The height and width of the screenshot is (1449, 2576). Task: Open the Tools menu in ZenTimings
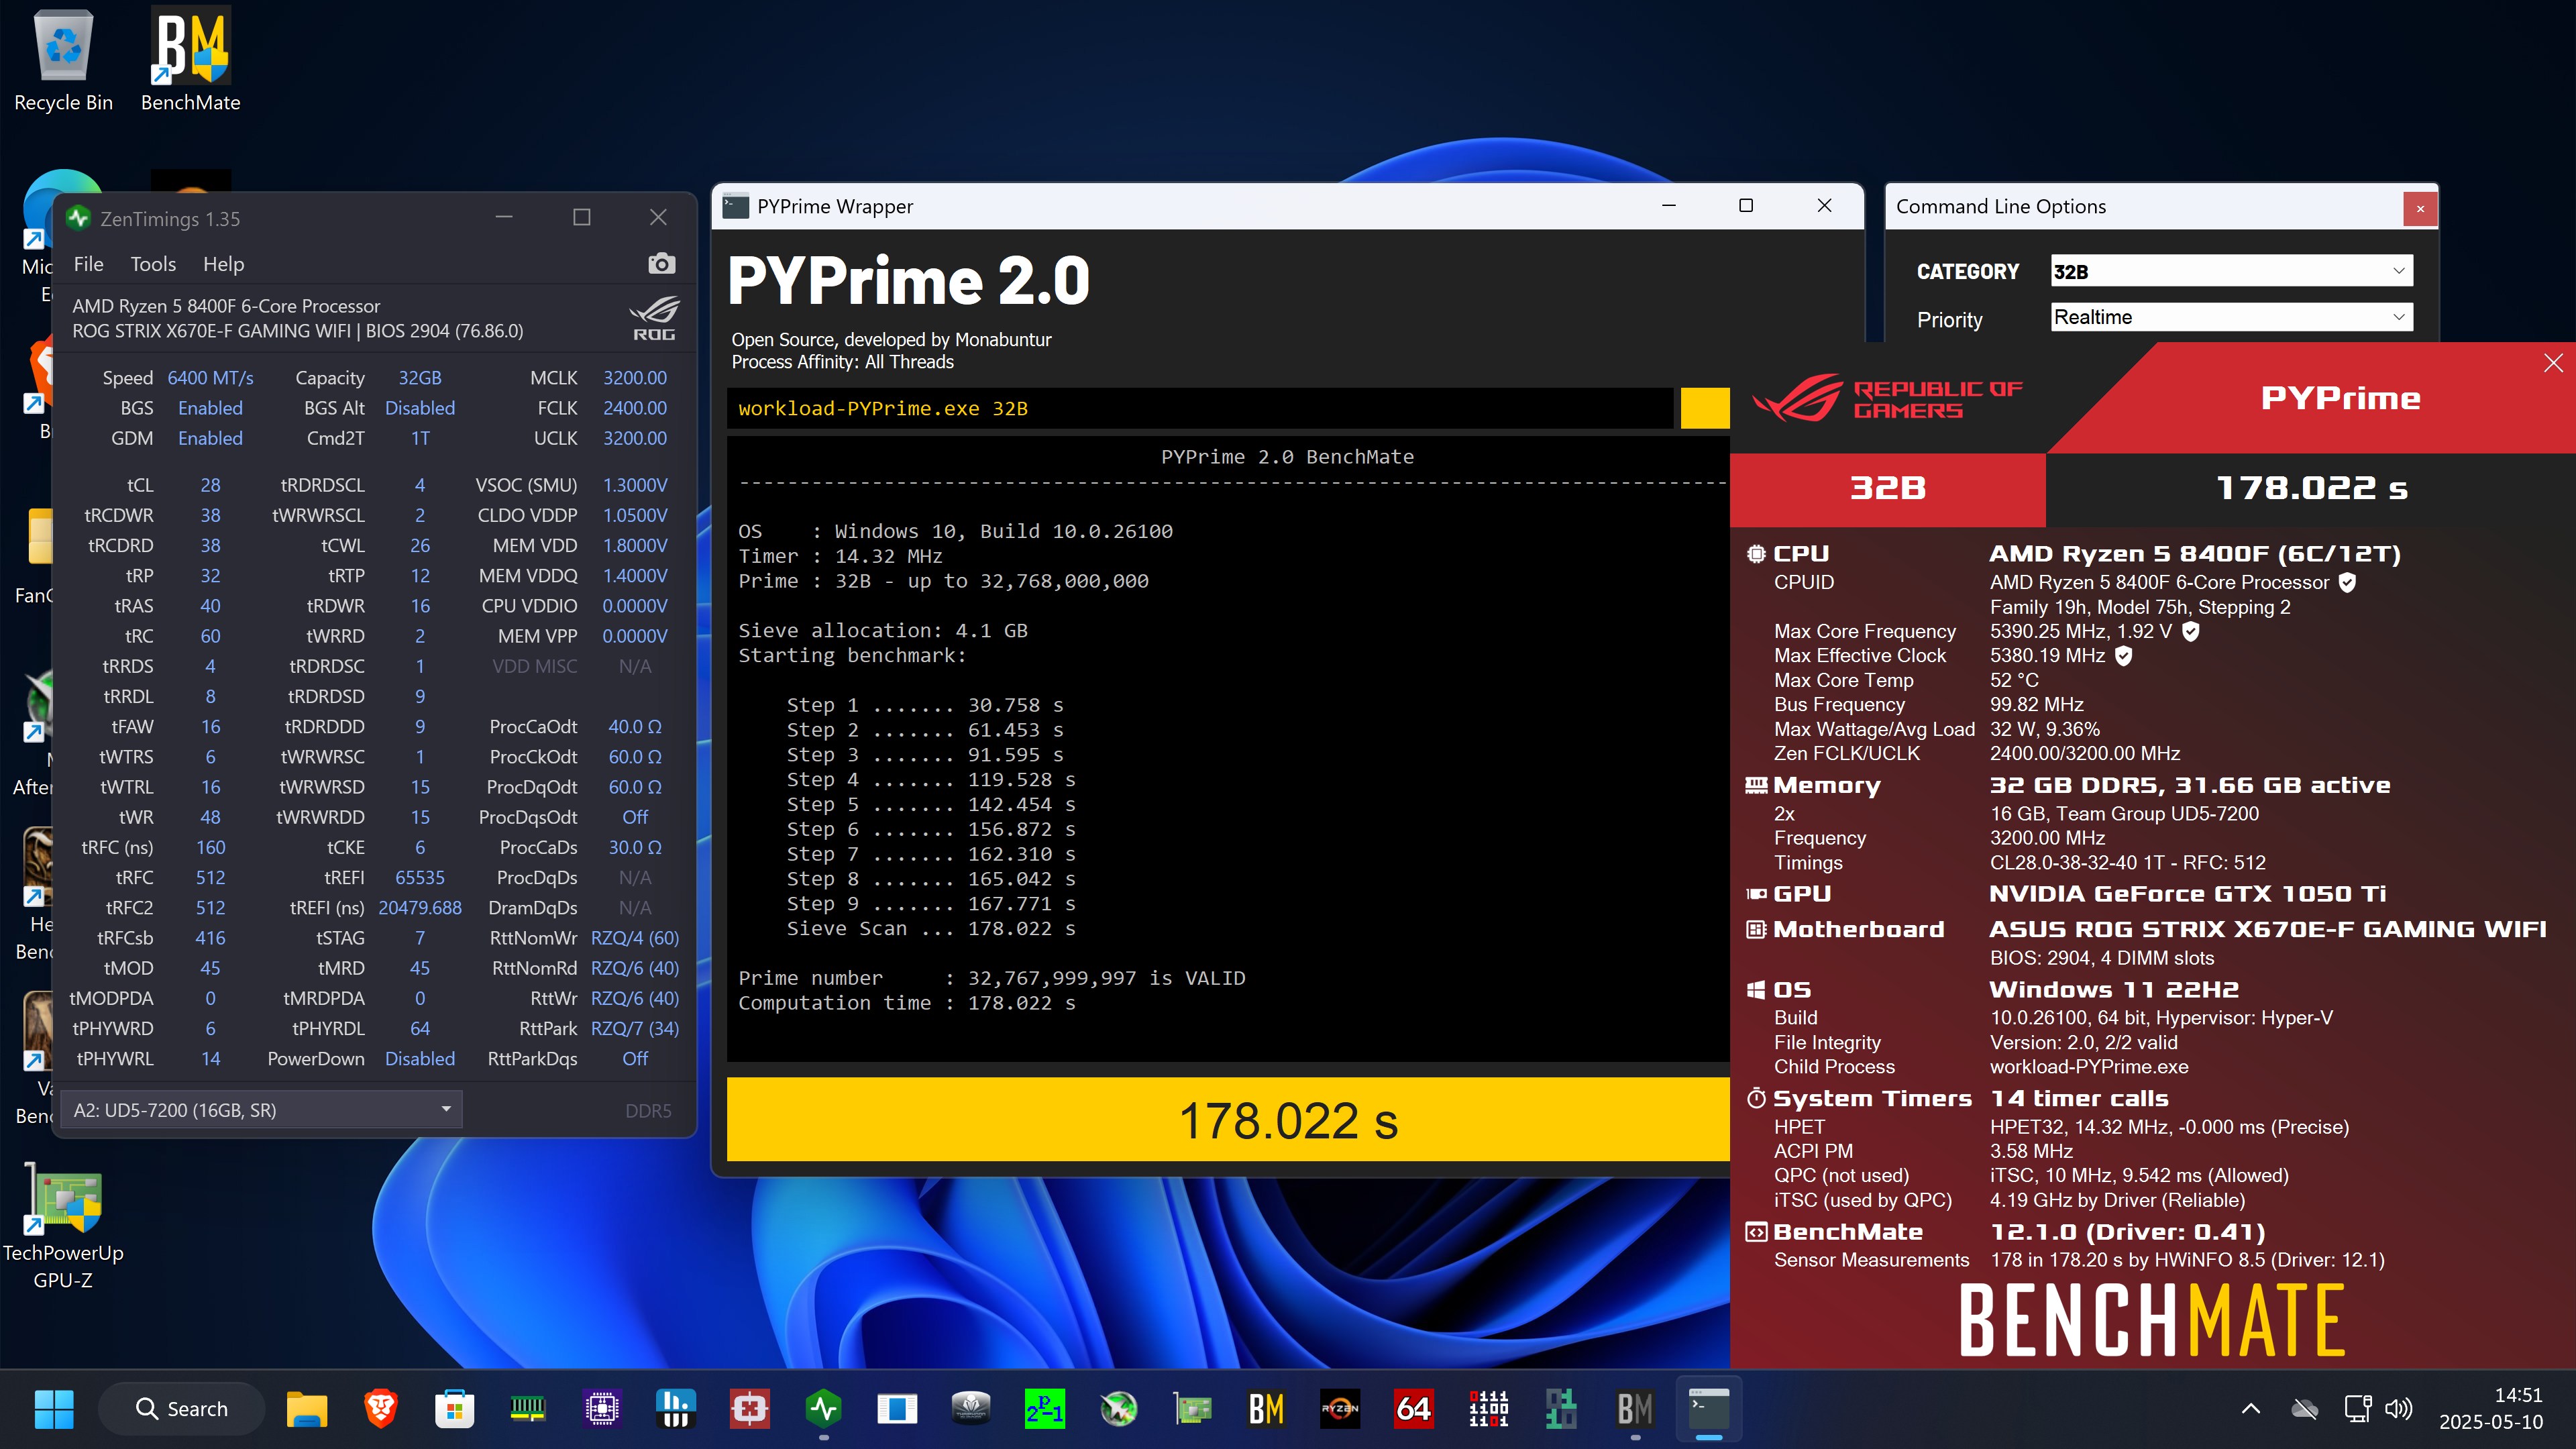(x=153, y=264)
